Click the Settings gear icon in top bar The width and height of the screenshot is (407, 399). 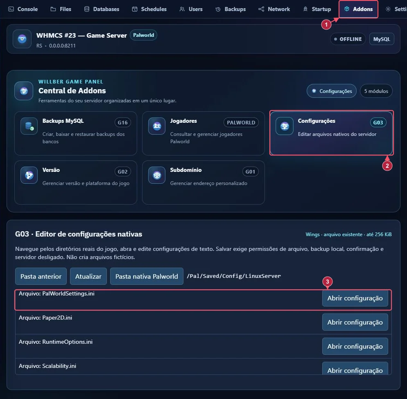click(x=388, y=9)
